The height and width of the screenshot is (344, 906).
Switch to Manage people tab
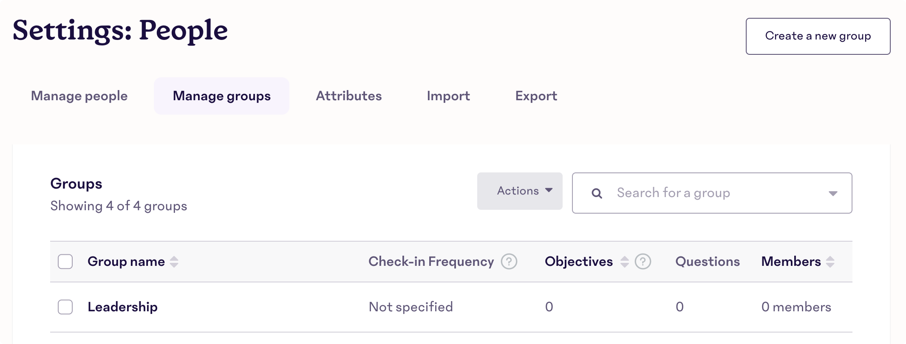pos(79,96)
